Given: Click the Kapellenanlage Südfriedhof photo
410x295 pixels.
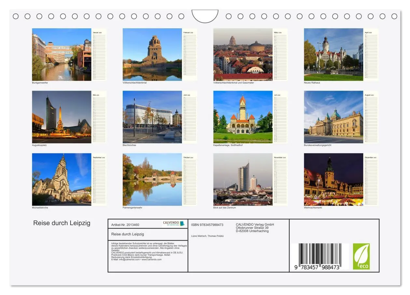Looking at the screenshot, I should 243,117.
